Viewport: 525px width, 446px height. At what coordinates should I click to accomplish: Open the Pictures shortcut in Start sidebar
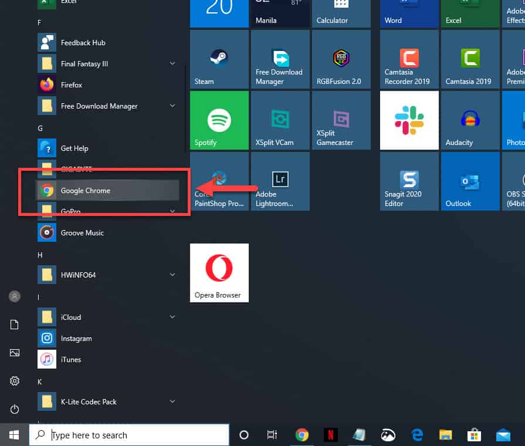15,353
